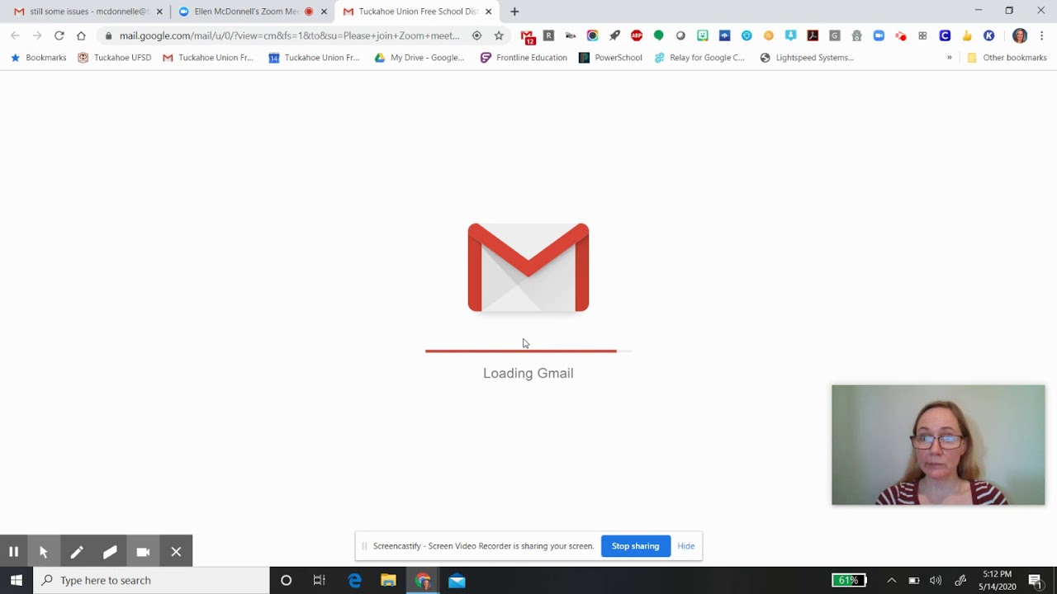Open the Tuckahoe UFSD bookmark
This screenshot has width=1057, height=594.
[115, 58]
